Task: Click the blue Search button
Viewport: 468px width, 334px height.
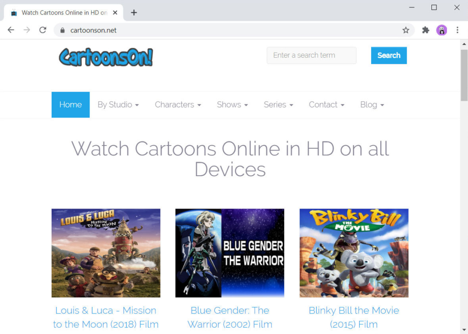Action: pyautogui.click(x=388, y=55)
